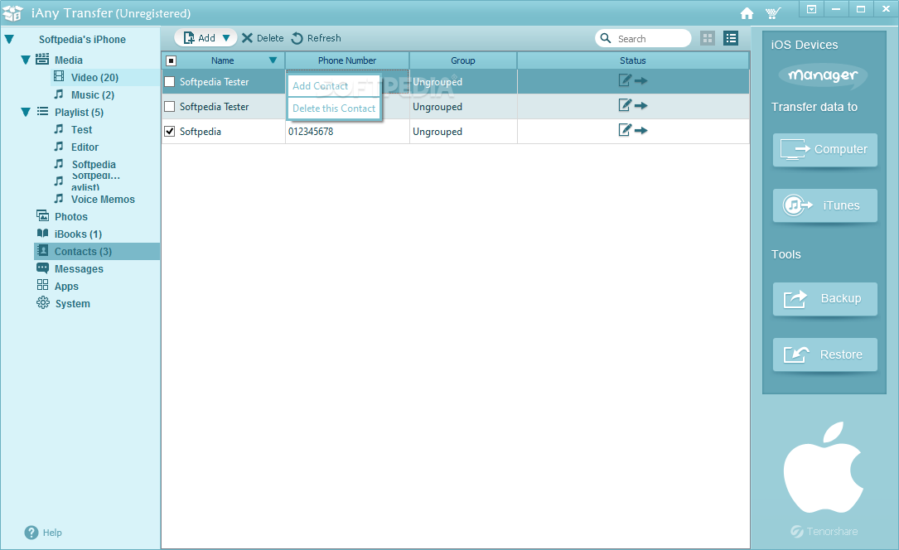
Task: Transfer first Softpedia Tester contact with arrow
Action: click(x=641, y=81)
